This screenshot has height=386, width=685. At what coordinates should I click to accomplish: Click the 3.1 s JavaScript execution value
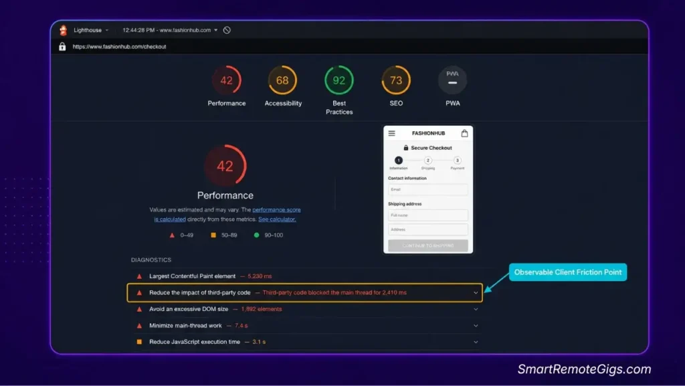click(259, 342)
